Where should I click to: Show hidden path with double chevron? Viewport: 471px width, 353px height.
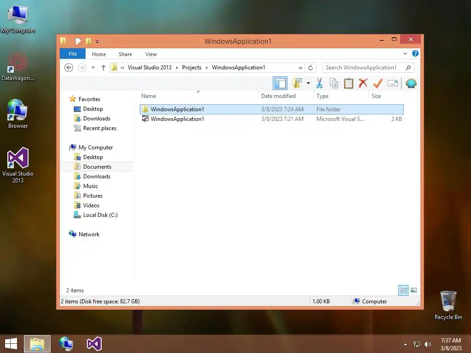[122, 68]
